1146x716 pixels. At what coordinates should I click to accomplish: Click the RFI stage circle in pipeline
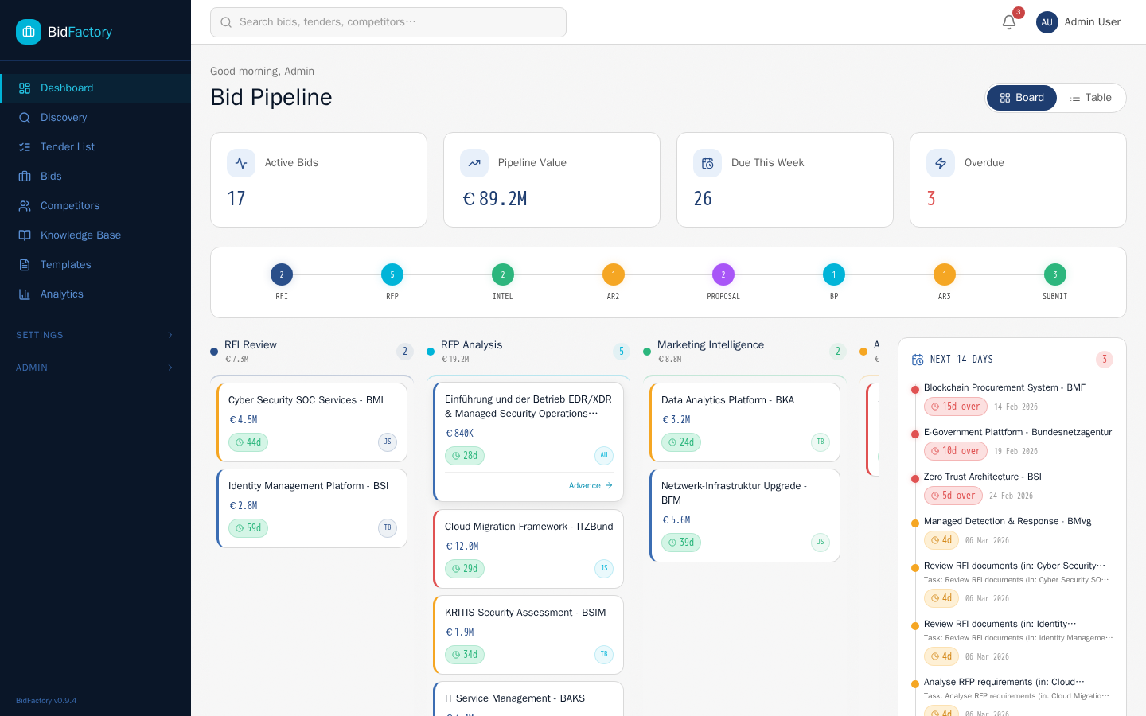[x=282, y=274]
